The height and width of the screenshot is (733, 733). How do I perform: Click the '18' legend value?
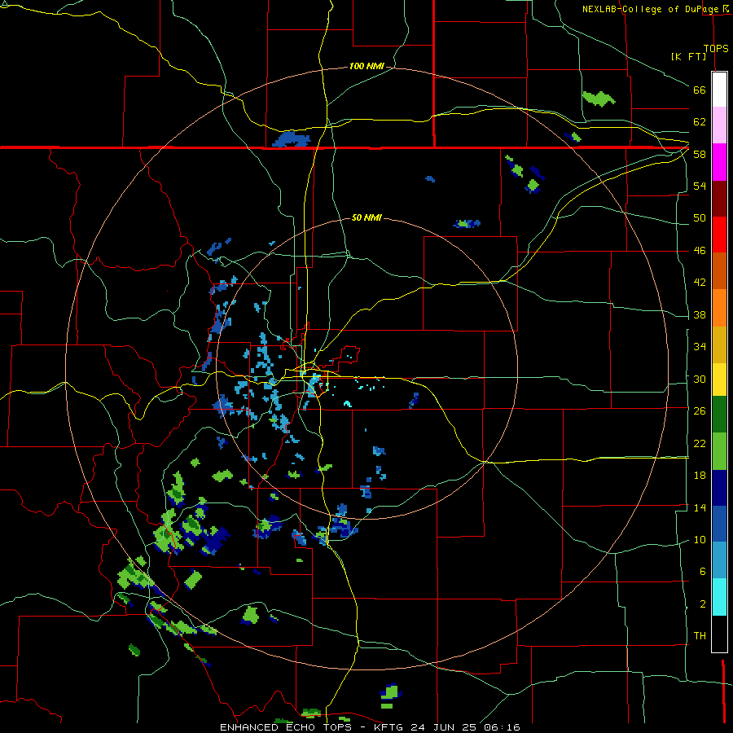(x=700, y=476)
